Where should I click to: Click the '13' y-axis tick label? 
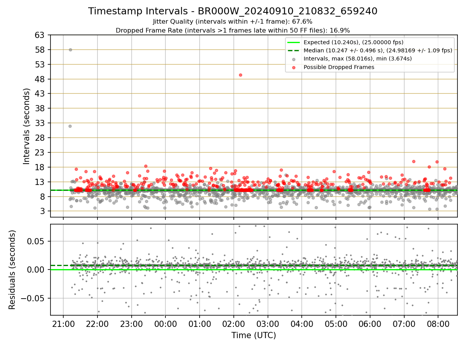pyautogui.click(x=40, y=182)
